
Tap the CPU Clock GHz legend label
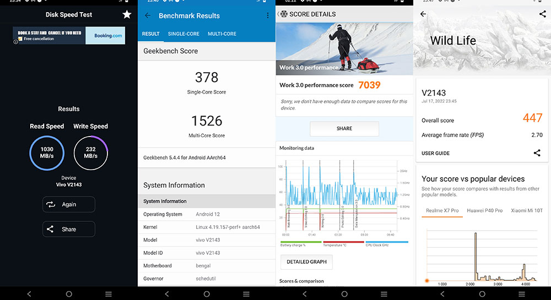(x=377, y=245)
